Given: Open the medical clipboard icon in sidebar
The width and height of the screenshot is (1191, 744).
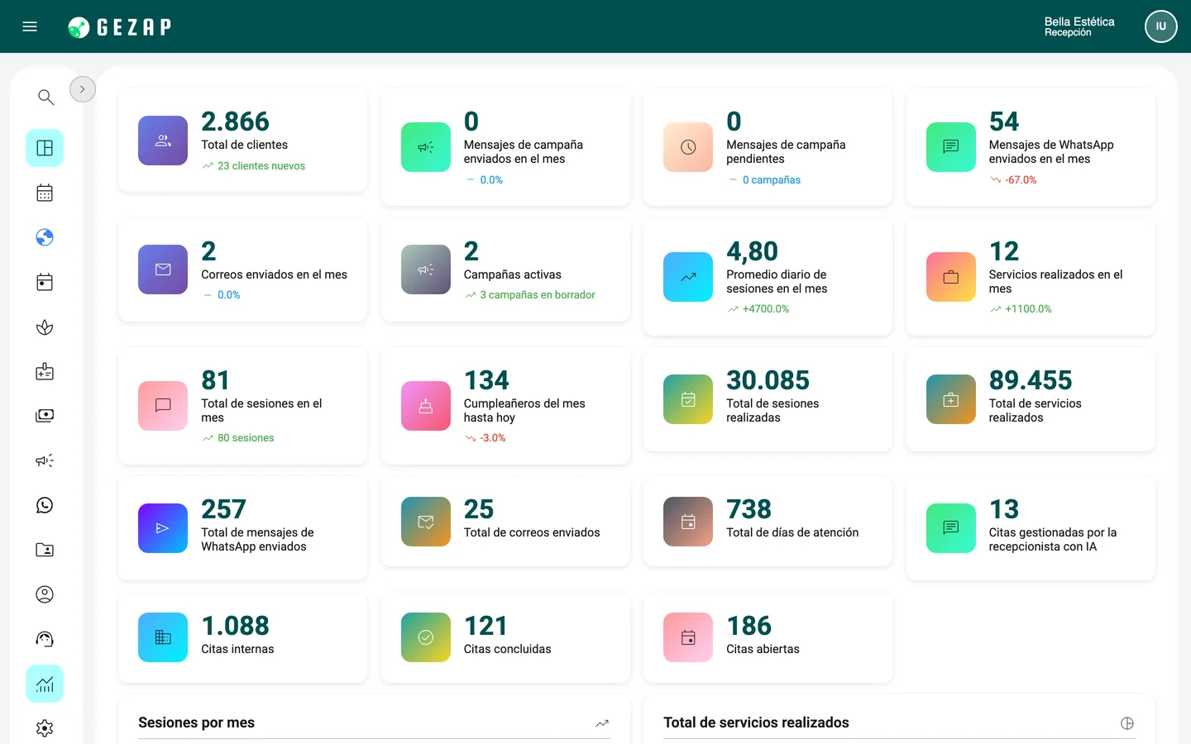Looking at the screenshot, I should pyautogui.click(x=45, y=372).
